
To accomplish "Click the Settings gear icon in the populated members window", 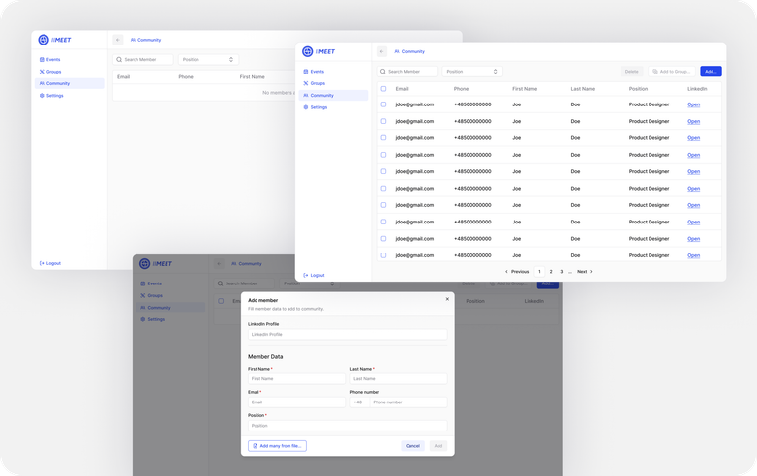I will pyautogui.click(x=306, y=107).
